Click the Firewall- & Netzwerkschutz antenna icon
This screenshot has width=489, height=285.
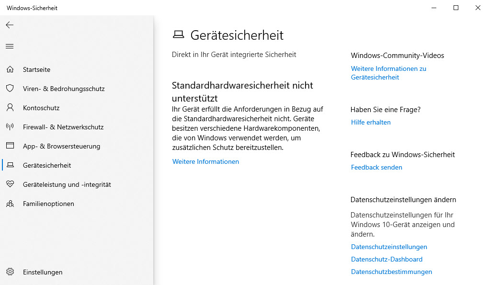(10, 126)
